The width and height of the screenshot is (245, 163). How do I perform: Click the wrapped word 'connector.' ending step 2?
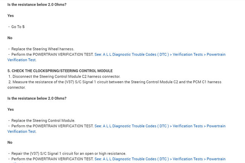tap(16, 87)
